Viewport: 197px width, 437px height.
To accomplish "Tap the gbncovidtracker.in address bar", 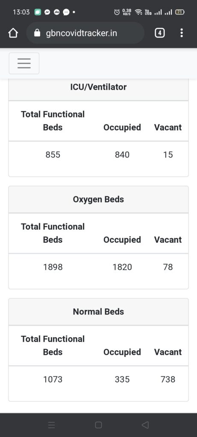I will coord(85,33).
